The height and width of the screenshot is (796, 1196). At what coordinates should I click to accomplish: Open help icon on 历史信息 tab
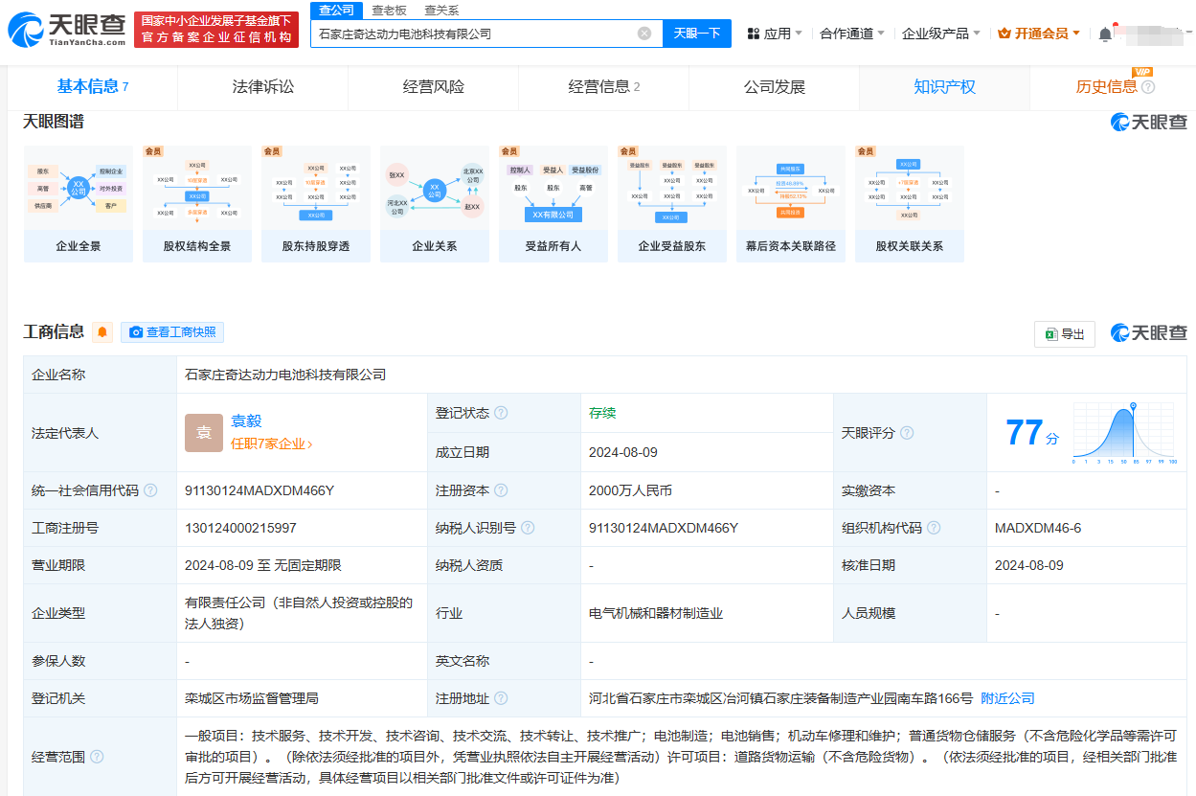(x=1148, y=87)
